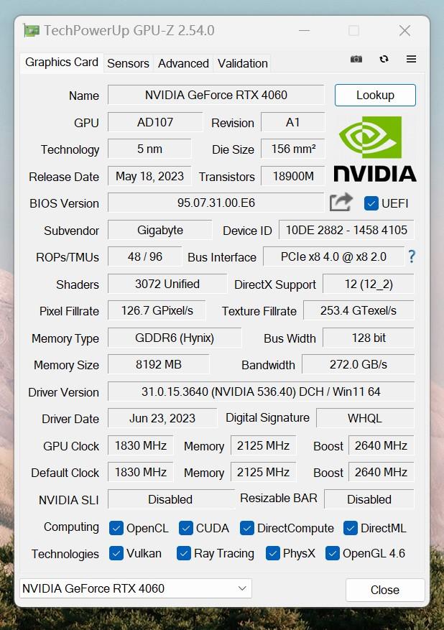This screenshot has height=630, width=444.
Task: Switch to the Advanced tab
Action: (183, 63)
